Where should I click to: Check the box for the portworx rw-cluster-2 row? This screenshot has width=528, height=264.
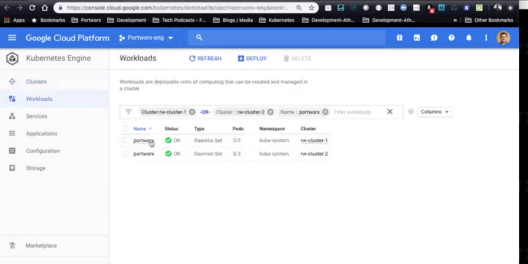[126, 154]
